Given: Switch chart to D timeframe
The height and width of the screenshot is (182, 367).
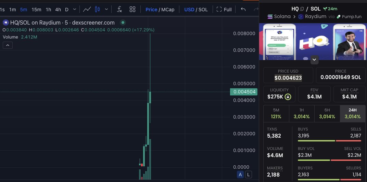Looking at the screenshot, I should tap(67, 10).
